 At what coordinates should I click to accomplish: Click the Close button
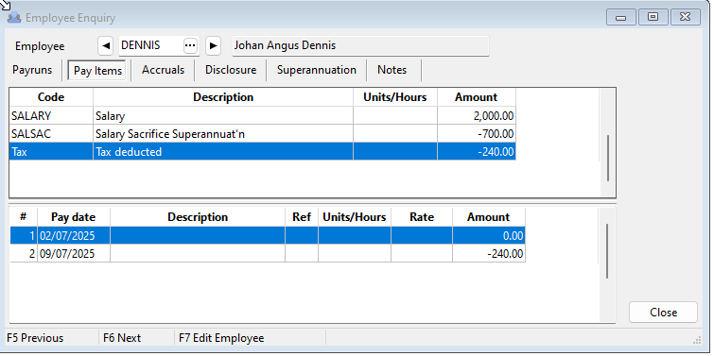tap(663, 313)
